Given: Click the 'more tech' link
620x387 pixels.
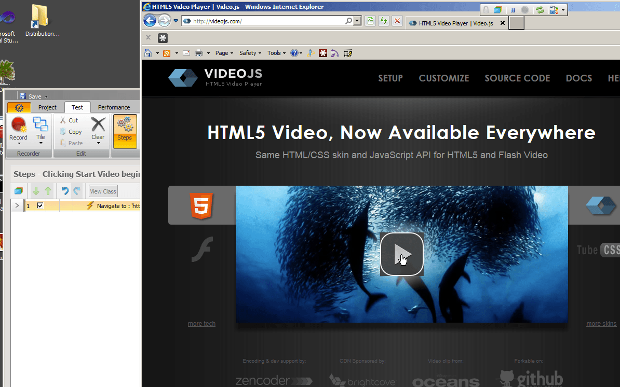Looking at the screenshot, I should point(201,324).
